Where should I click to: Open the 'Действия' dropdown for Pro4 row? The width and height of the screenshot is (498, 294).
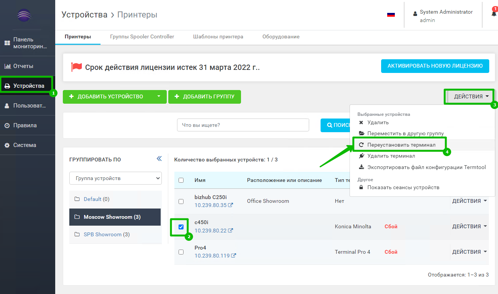[469, 252]
